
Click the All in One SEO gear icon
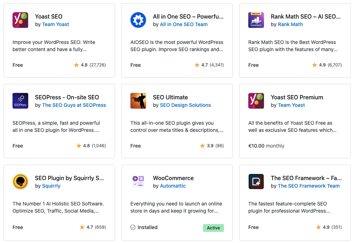click(138, 20)
